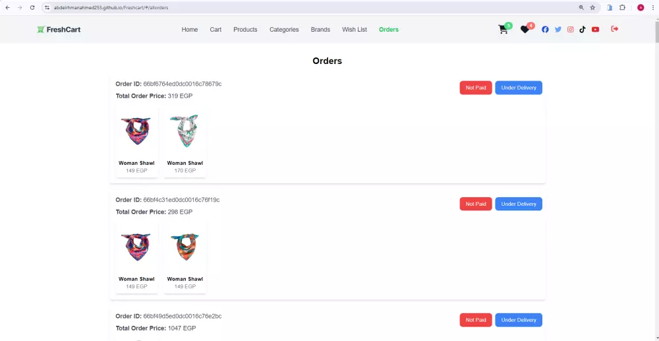The image size is (659, 341).
Task: Click the 170 EGP item price
Action: [x=185, y=171]
